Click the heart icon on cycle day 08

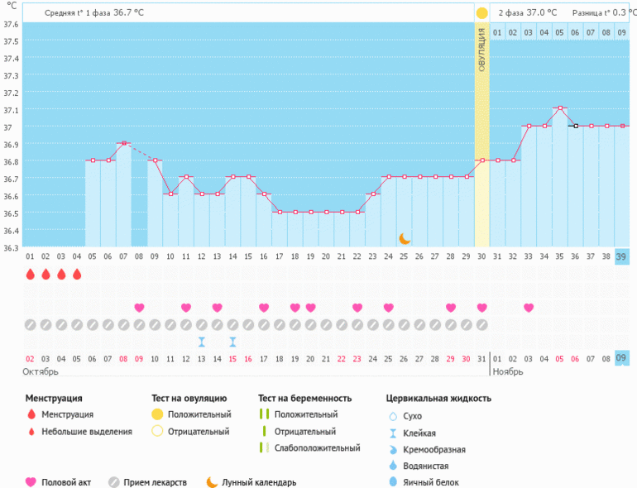coord(139,308)
